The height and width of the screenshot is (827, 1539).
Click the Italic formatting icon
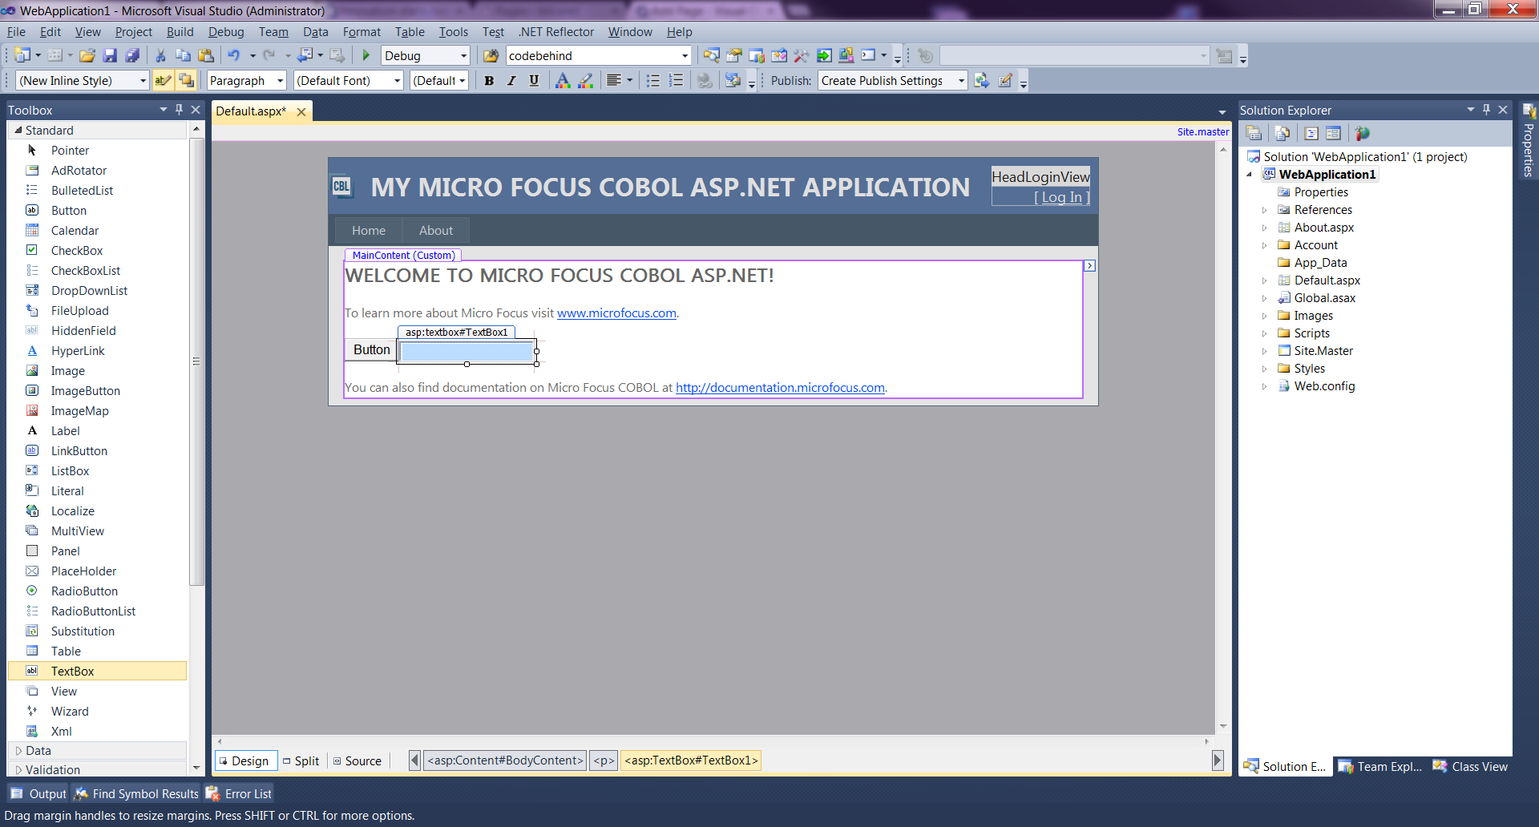pos(511,80)
